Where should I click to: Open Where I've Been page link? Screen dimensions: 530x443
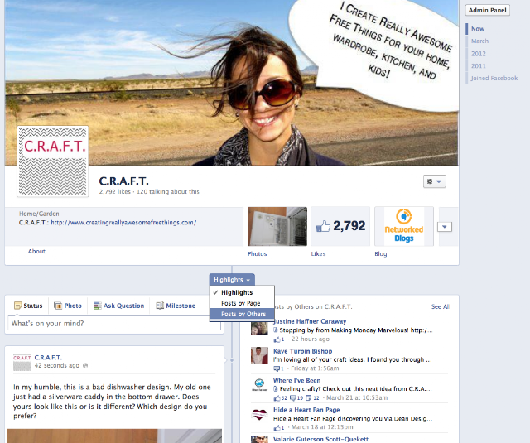coord(296,381)
